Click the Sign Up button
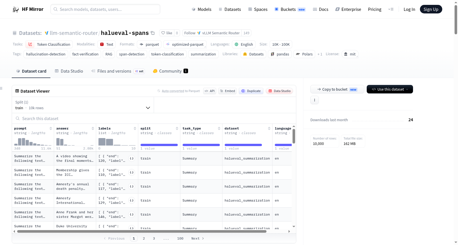458x245 pixels. click(x=431, y=9)
